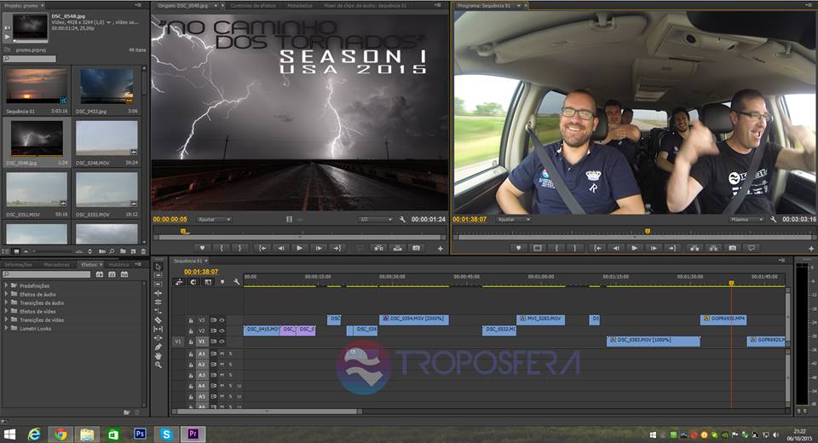Click Lift button in Program monitor

[x=694, y=249]
